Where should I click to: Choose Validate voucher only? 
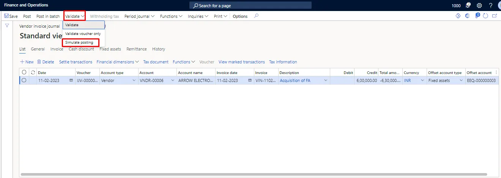tap(83, 34)
